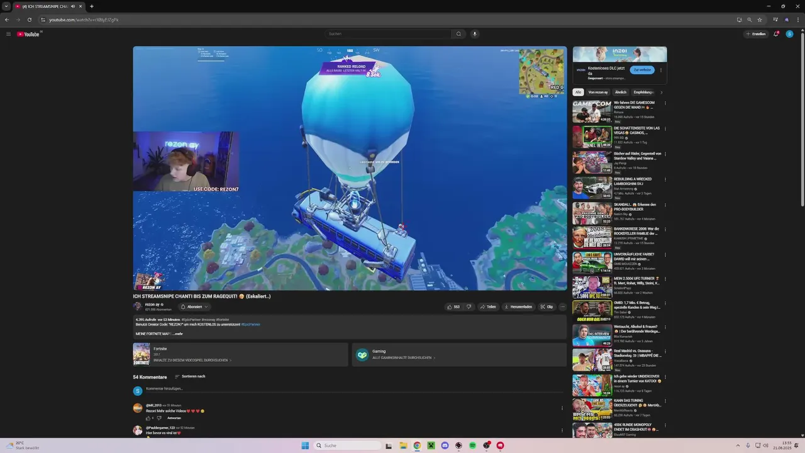Expand the Abonniert subscription dropdown
The width and height of the screenshot is (805, 453).
coord(195,307)
